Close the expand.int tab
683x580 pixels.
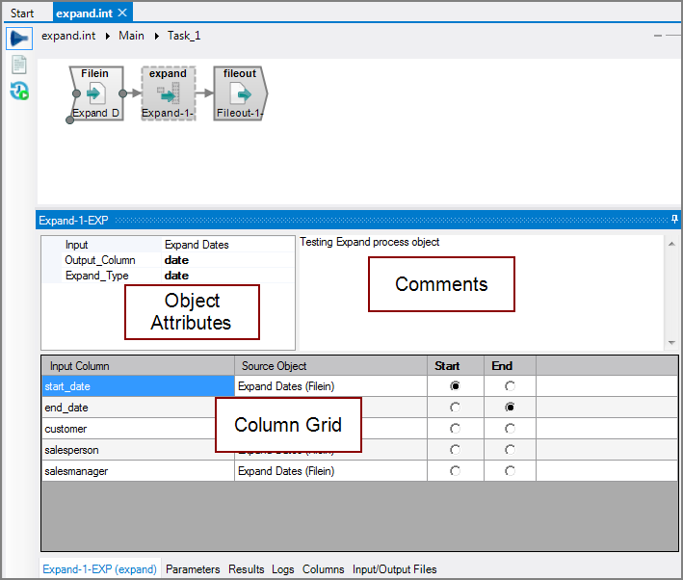(122, 13)
